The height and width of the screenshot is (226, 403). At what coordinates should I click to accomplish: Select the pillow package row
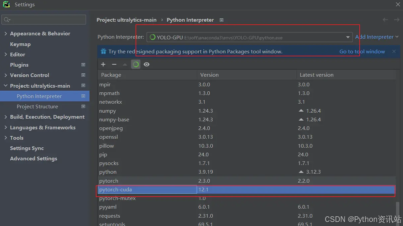(x=247, y=146)
